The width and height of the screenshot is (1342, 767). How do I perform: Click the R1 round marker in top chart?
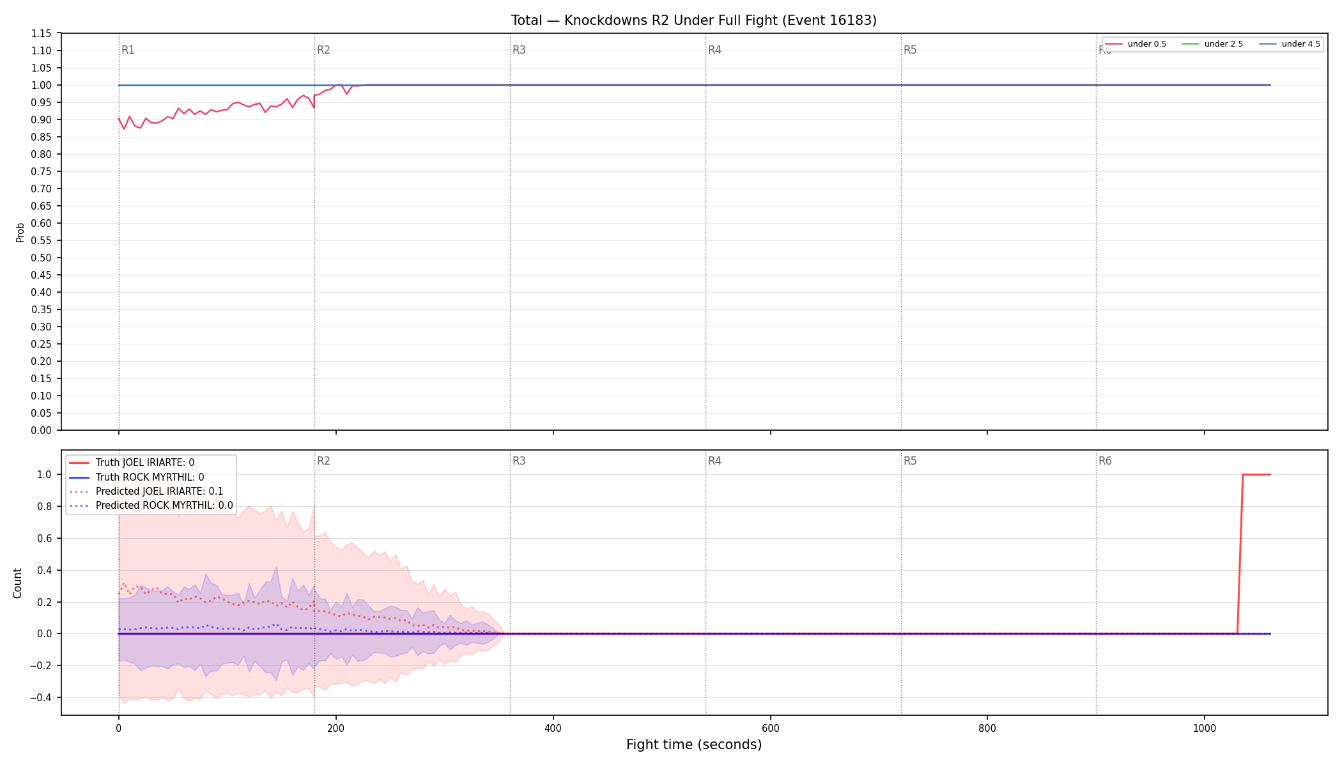coord(128,50)
